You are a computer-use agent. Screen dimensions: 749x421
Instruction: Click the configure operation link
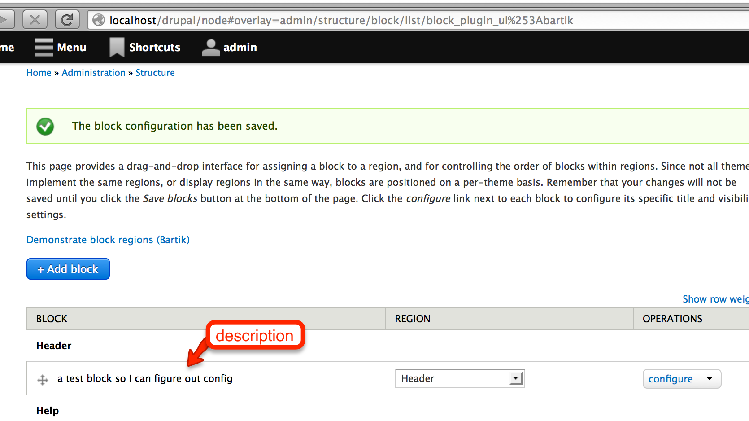[671, 379]
